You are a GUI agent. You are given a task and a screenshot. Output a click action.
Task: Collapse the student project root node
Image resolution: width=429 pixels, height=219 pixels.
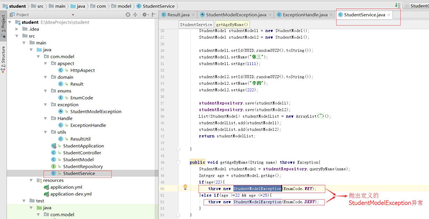(x=10, y=22)
